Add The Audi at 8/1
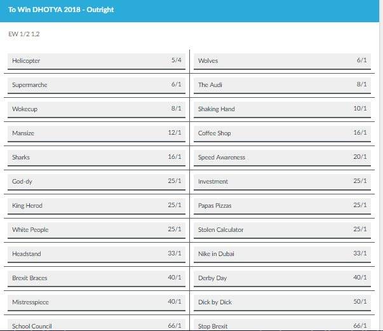This screenshot has height=331, width=383. (x=283, y=86)
